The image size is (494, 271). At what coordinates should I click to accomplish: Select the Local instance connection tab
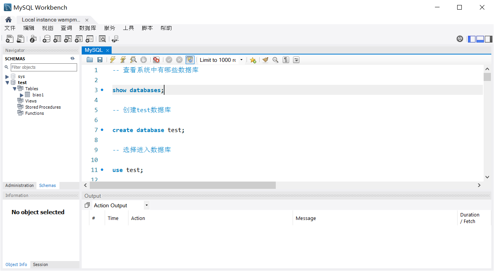point(51,20)
